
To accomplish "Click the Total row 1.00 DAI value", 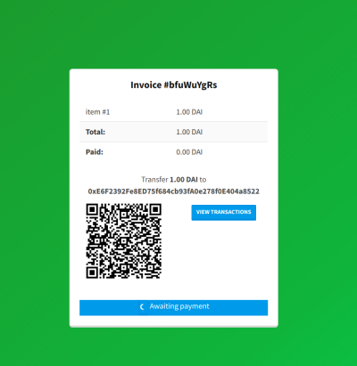I will [x=189, y=132].
